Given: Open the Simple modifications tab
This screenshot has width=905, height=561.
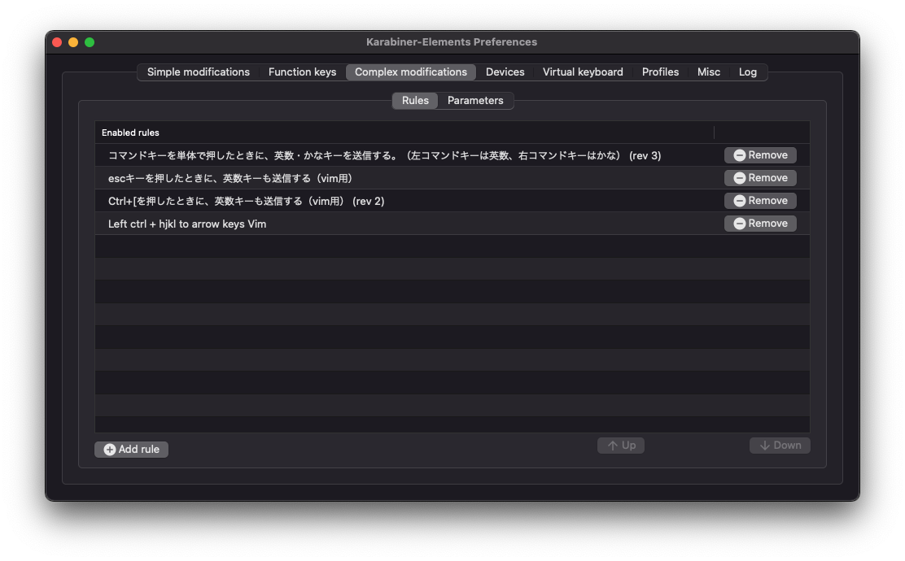Looking at the screenshot, I should coord(197,72).
